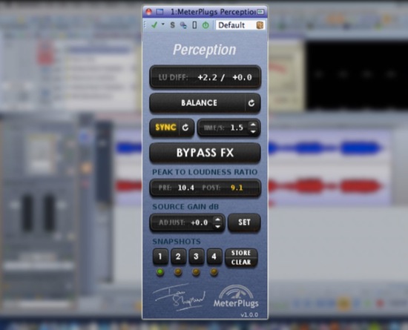Open the small arrow dropdown beside checkmark

163,24
